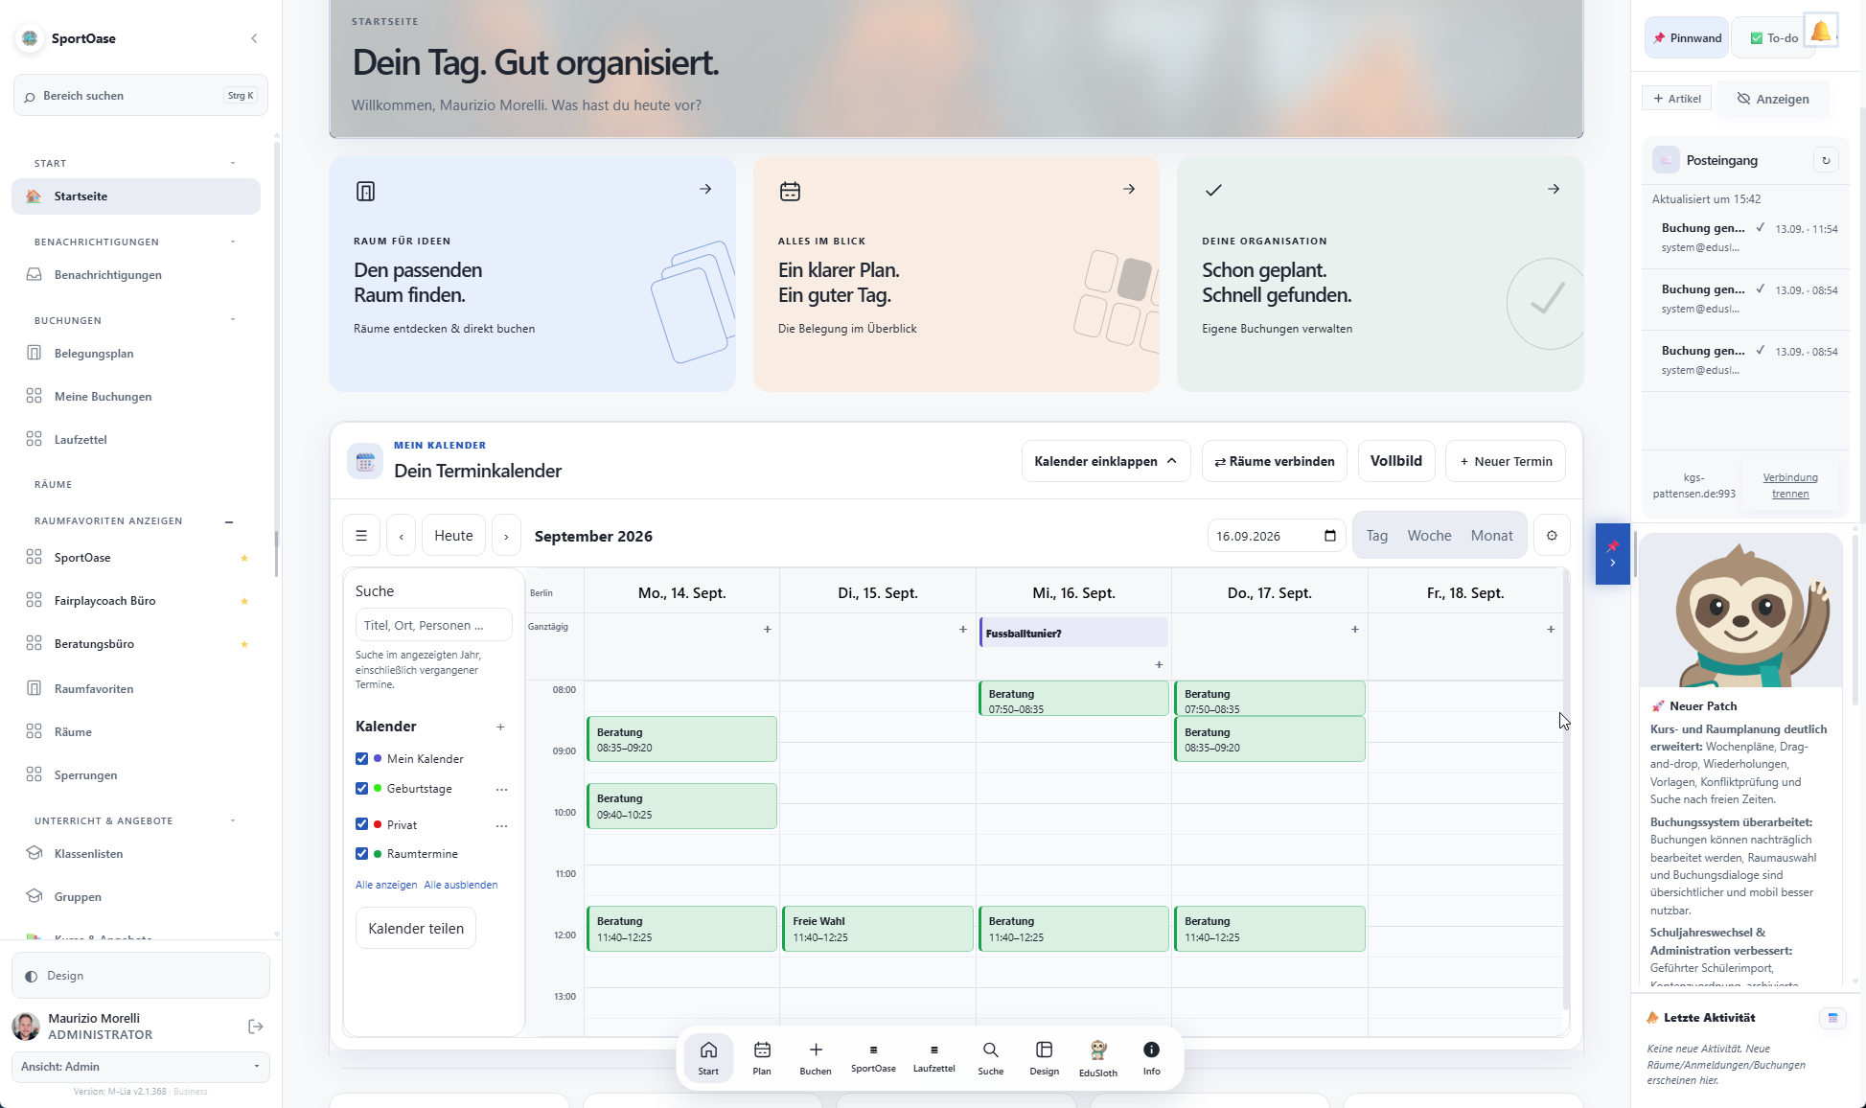Open Suche in the bottom dock

[991, 1058]
